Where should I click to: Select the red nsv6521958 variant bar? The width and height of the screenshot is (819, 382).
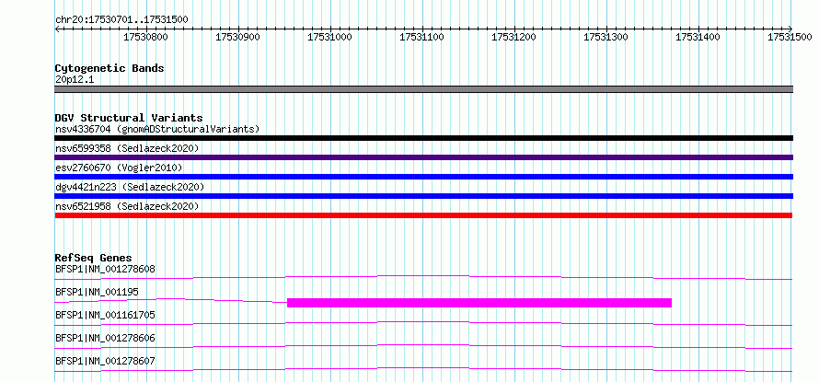423,215
